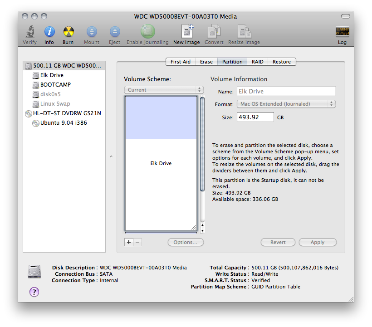This screenshot has height=327, width=372.
Task: Open the purple help question mark
Action: 34,292
